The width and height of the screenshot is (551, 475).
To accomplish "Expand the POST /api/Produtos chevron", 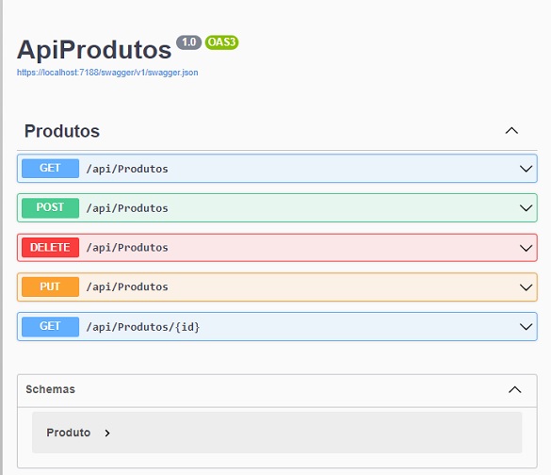I will pyautogui.click(x=526, y=208).
